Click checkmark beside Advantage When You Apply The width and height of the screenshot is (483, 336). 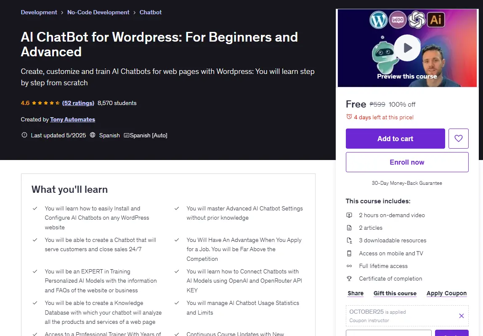coord(177,240)
